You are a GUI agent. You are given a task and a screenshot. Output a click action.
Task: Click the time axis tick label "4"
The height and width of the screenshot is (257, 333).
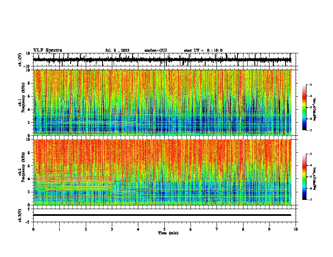click(138, 229)
